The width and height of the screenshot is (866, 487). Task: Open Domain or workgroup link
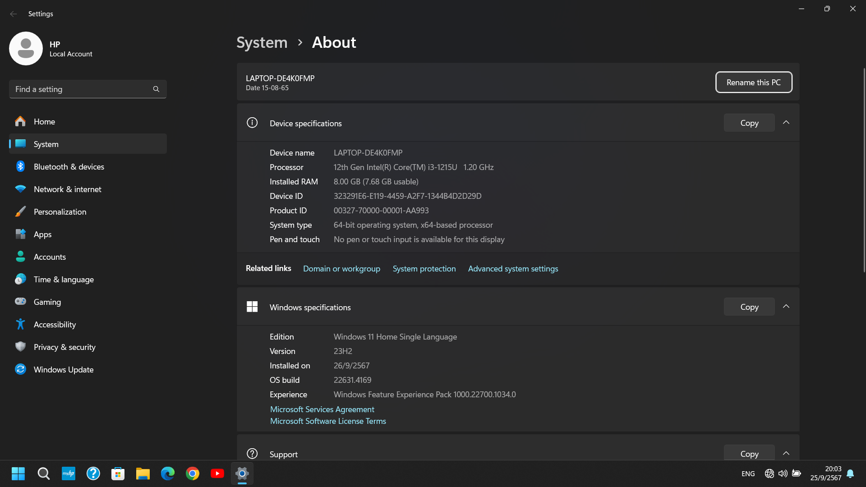[x=341, y=269]
